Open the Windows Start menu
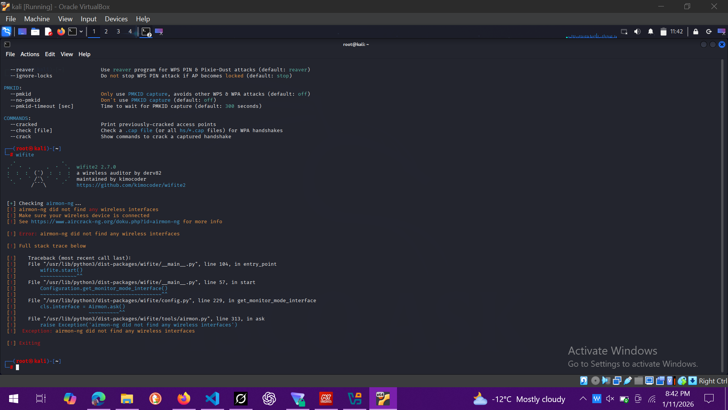The height and width of the screenshot is (410, 728). [x=14, y=399]
